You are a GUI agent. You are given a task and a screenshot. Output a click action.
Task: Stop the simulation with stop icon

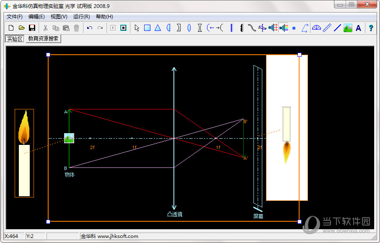coord(123,28)
